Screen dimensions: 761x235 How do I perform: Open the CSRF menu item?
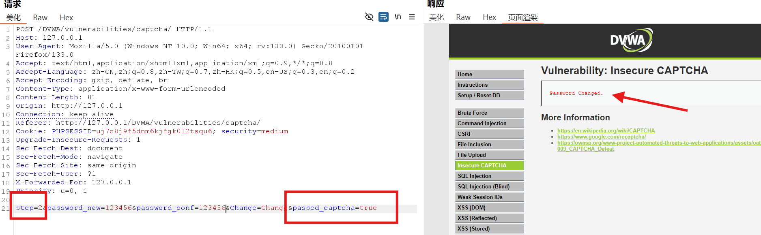point(490,134)
